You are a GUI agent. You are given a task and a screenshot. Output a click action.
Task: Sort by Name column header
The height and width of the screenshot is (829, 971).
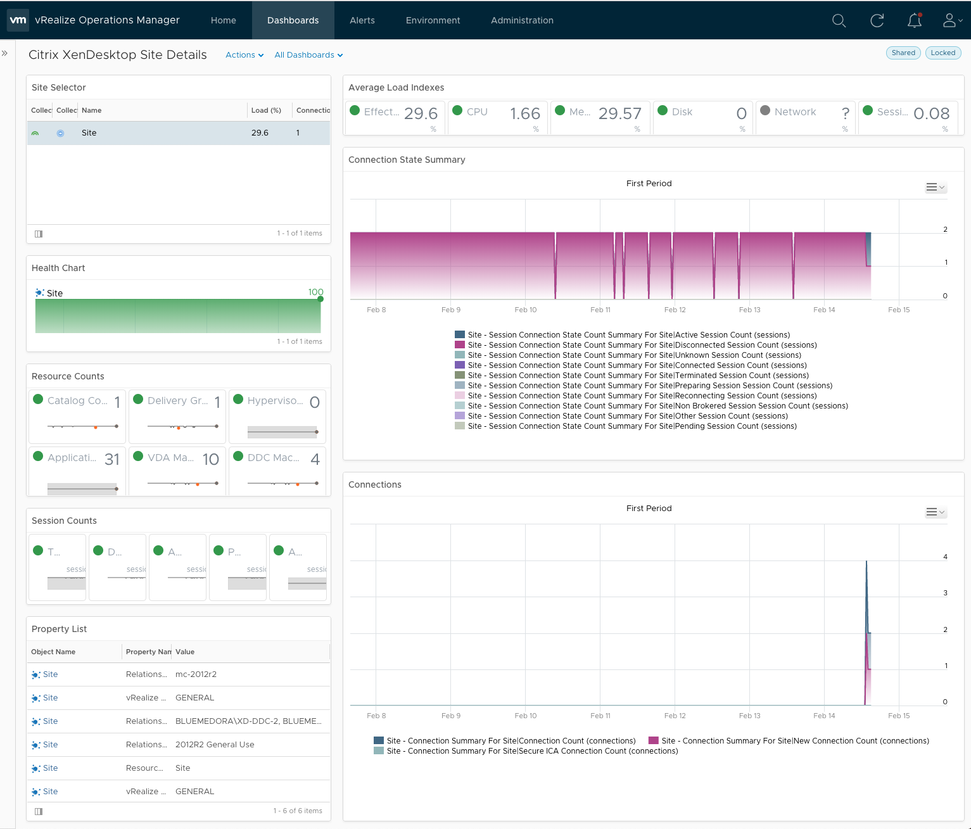tap(92, 110)
